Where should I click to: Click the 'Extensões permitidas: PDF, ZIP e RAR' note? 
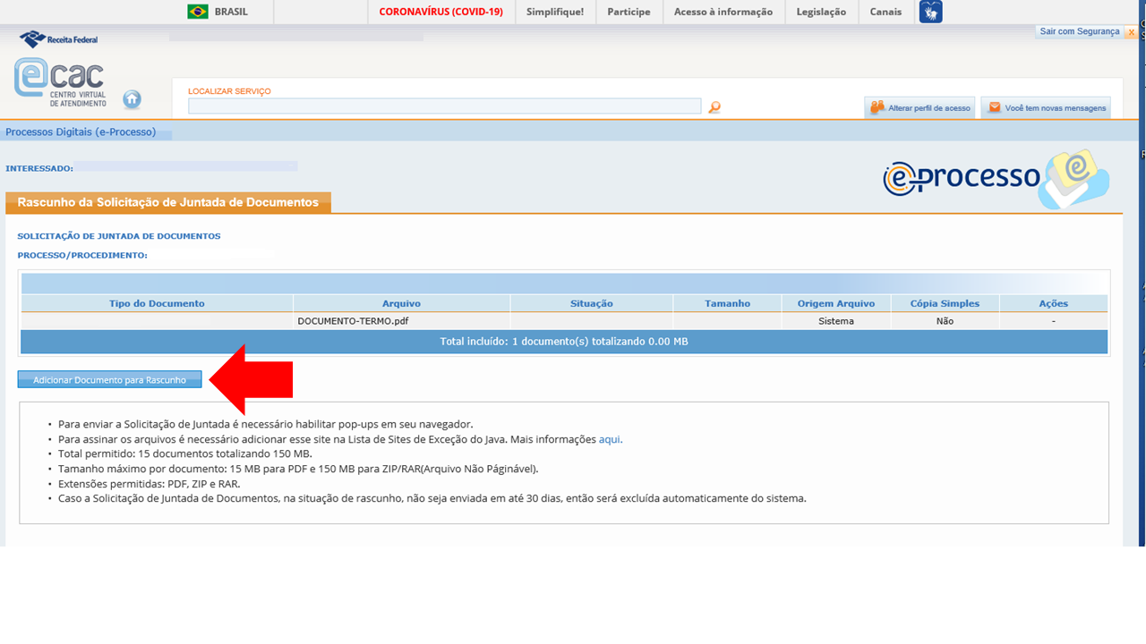[150, 484]
